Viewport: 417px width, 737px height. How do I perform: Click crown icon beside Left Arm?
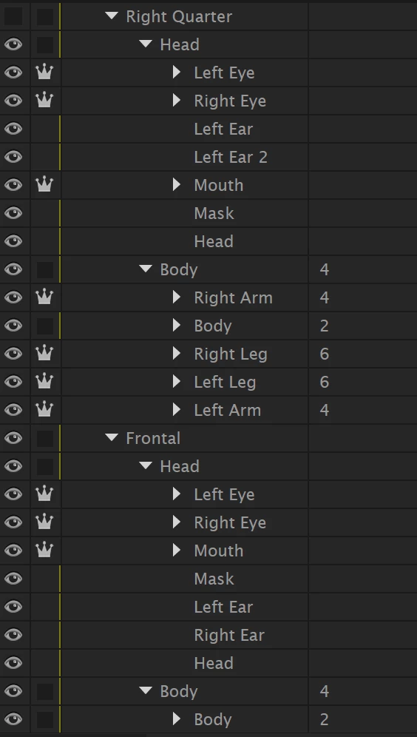44,410
